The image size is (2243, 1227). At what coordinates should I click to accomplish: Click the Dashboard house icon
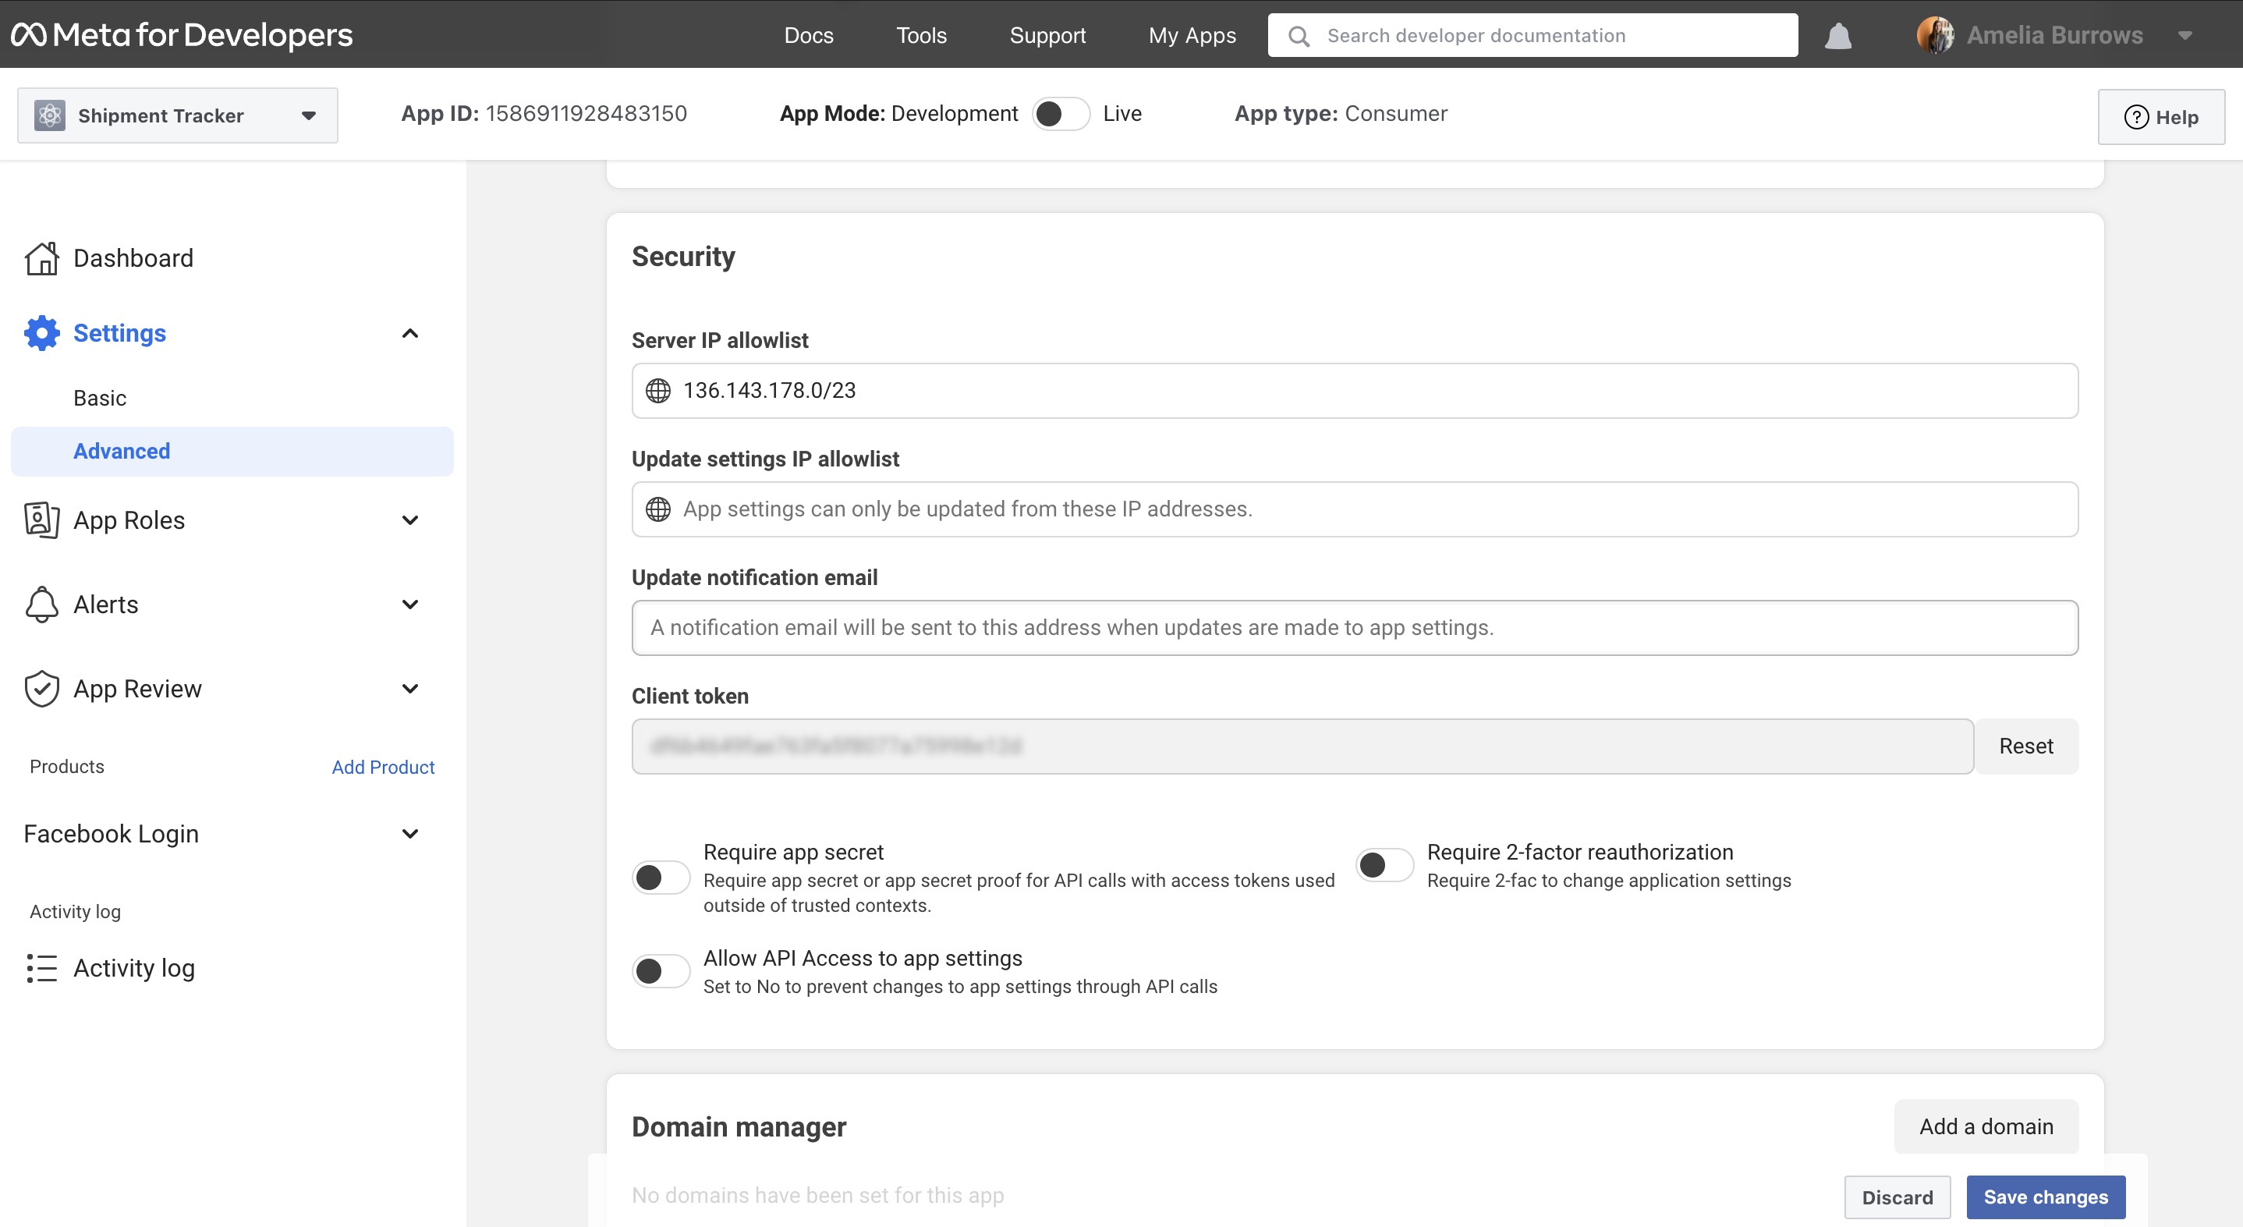41,257
